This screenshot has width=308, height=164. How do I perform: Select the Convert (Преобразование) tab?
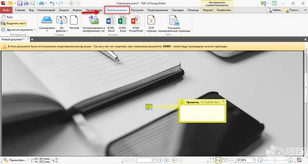tap(117, 10)
